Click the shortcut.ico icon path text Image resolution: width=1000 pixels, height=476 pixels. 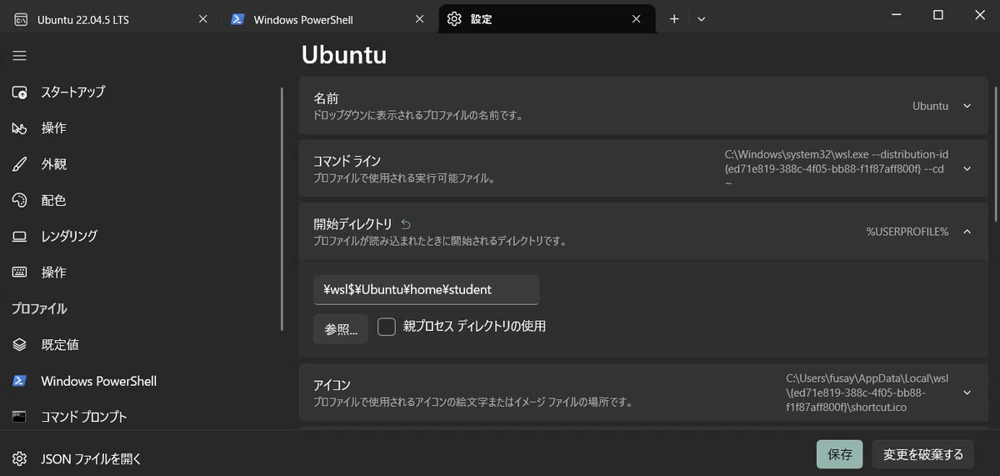coord(867,393)
